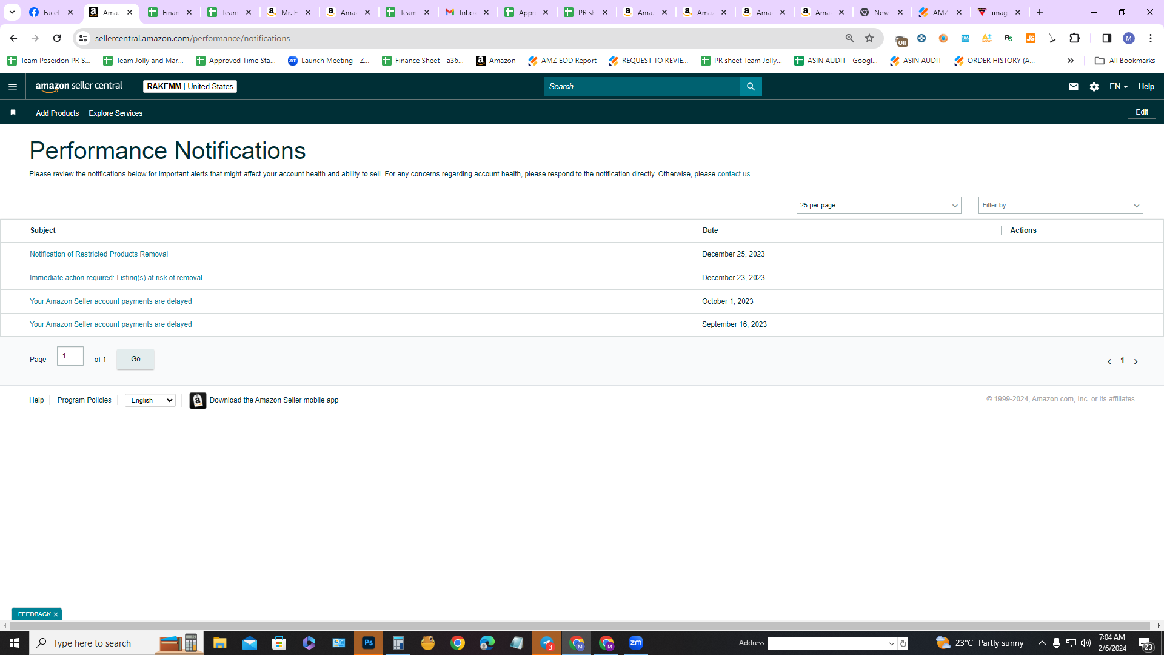
Task: Go to previous page arrow
Action: (x=1109, y=361)
